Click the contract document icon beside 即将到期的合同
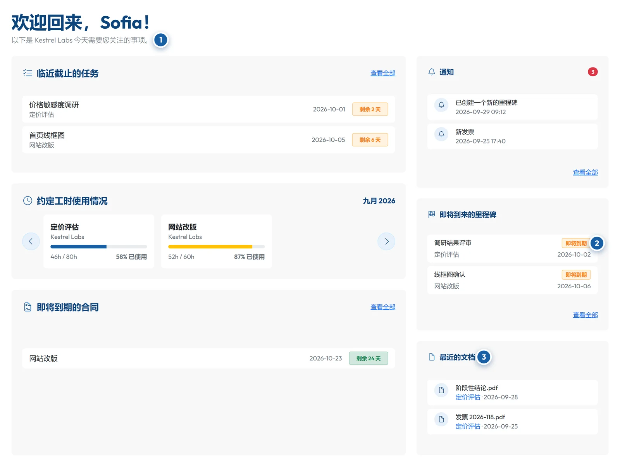Image resolution: width=620 pixels, height=465 pixels. [x=28, y=307]
